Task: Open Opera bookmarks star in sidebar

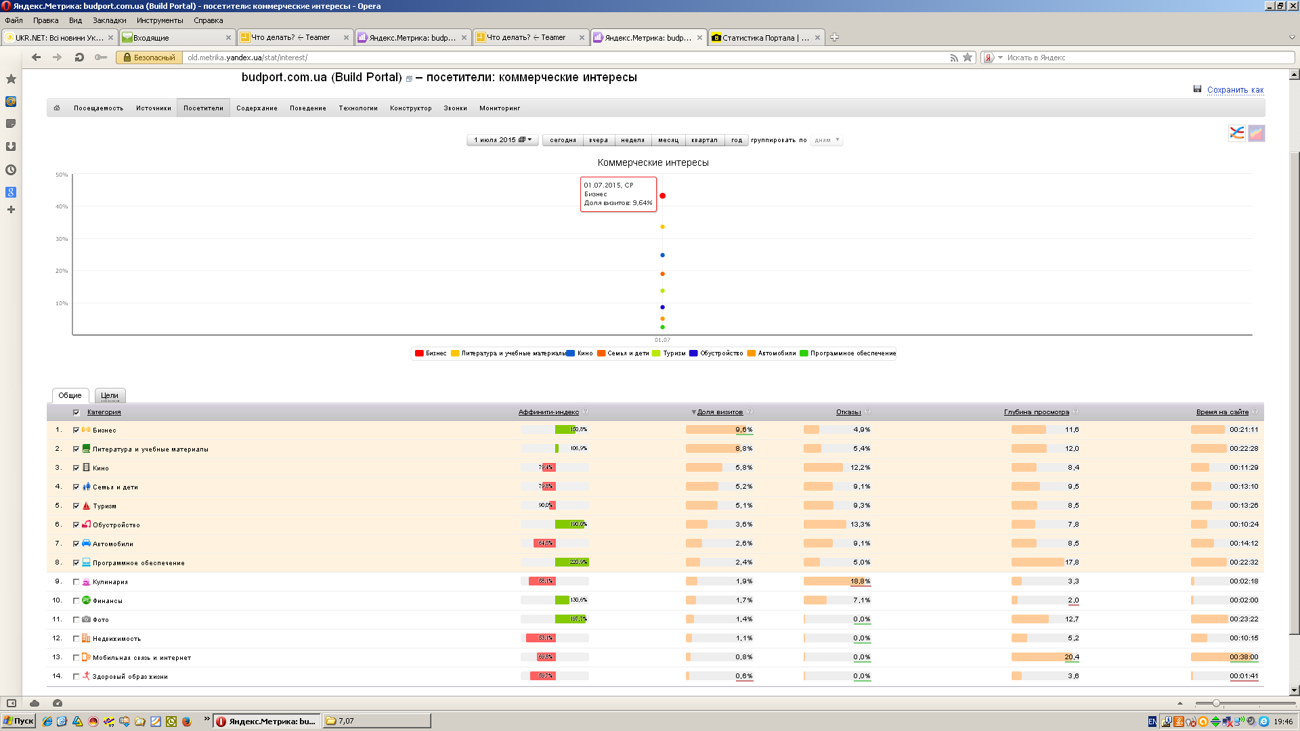Action: (x=11, y=79)
